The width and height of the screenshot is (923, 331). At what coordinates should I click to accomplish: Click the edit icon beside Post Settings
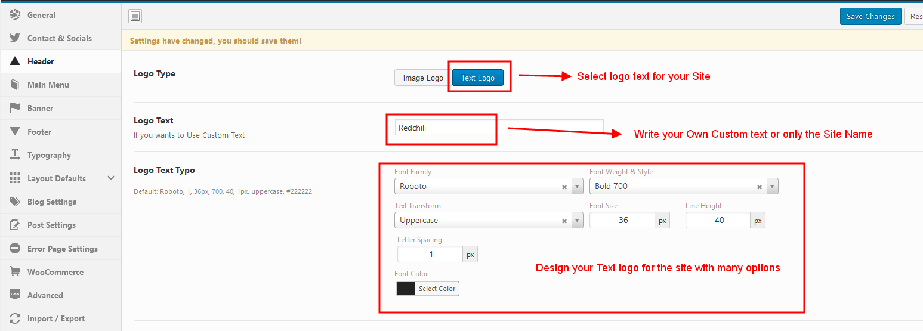coord(15,225)
